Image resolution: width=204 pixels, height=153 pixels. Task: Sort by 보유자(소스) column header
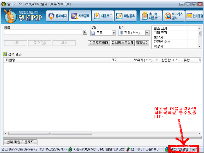[145, 60]
